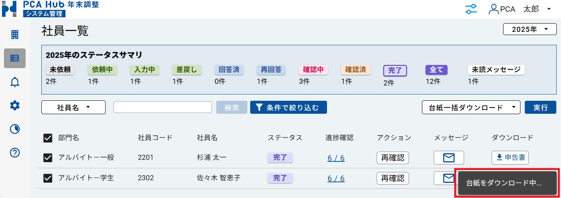
Task: Toggle the select-all header checkbox
Action: 48,138
